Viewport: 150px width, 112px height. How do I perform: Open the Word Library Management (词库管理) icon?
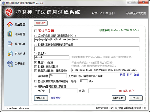(x=10, y=34)
